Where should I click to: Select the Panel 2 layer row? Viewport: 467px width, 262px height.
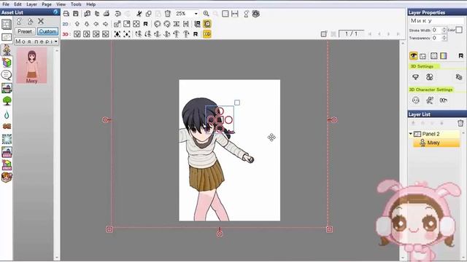coord(435,134)
